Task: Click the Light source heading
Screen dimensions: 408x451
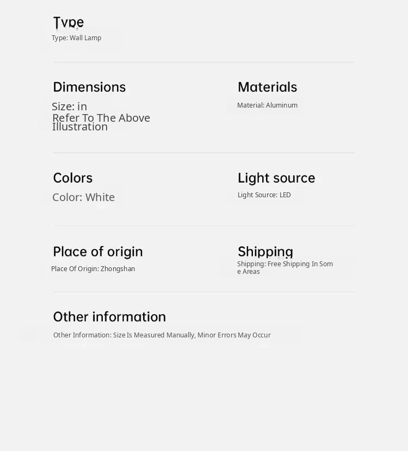Action: pos(276,178)
